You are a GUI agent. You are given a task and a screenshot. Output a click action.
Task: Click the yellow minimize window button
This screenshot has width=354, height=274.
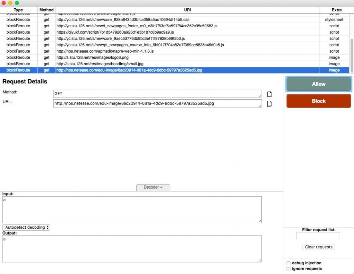point(10,3)
